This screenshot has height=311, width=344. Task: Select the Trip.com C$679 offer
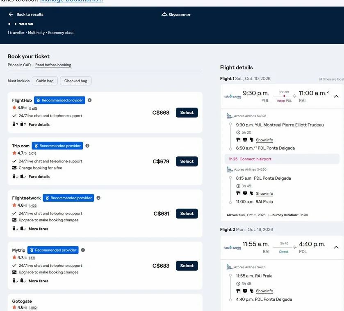[x=187, y=161]
